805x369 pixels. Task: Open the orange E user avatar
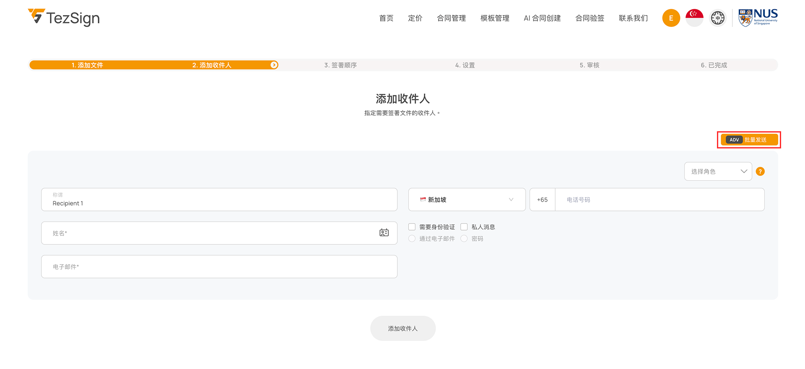coord(671,18)
